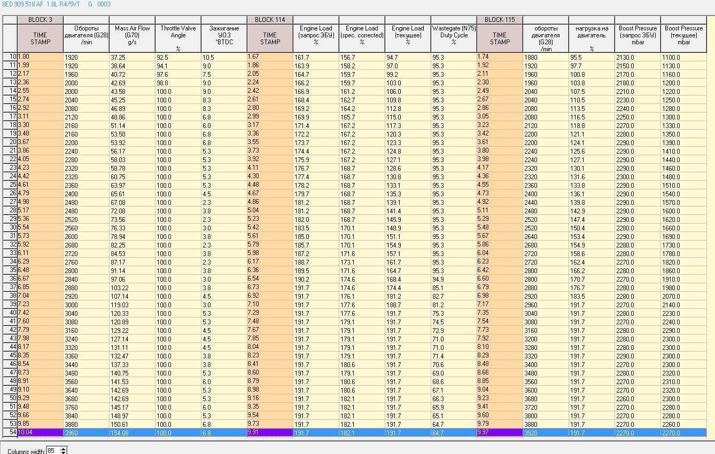Click the ECU identifier text 8E0 909 518 AF
Screen dimensions: 715x454
pyautogui.click(x=23, y=4)
